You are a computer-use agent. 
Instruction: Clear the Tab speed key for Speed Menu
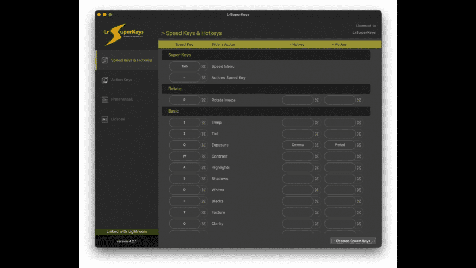(204, 67)
